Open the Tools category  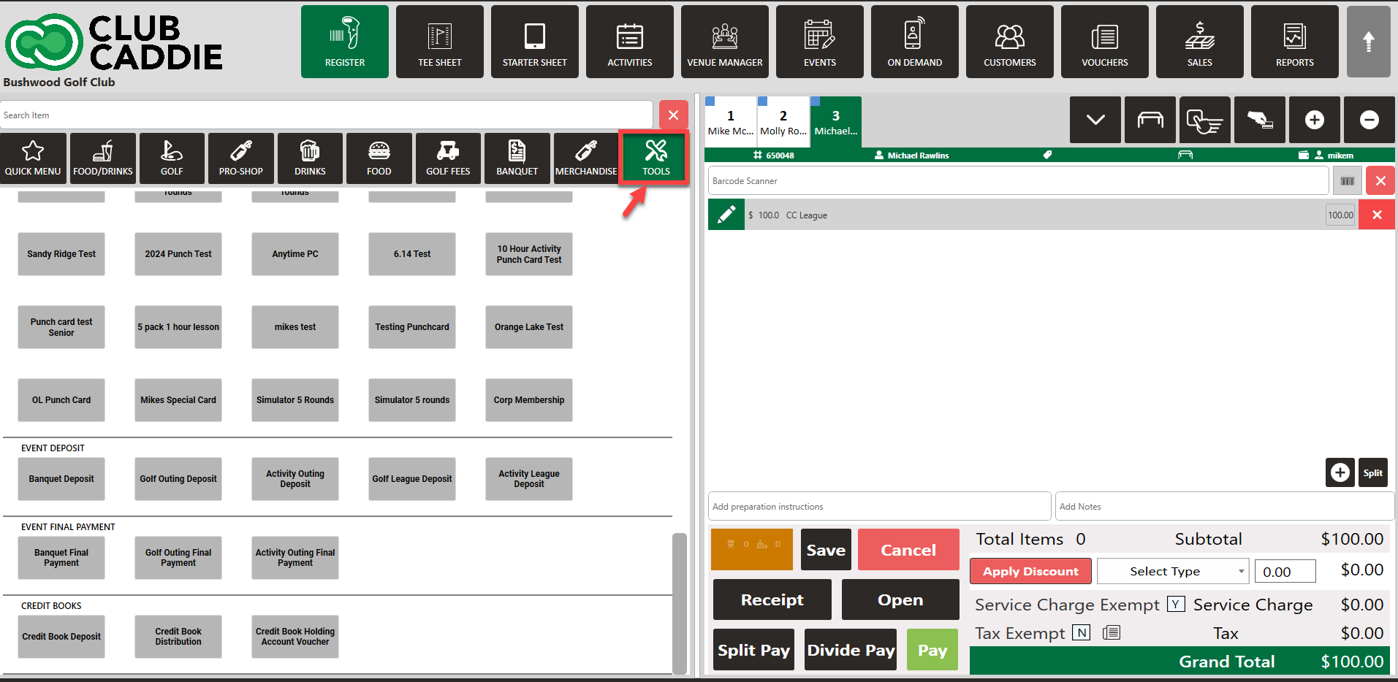655,158
